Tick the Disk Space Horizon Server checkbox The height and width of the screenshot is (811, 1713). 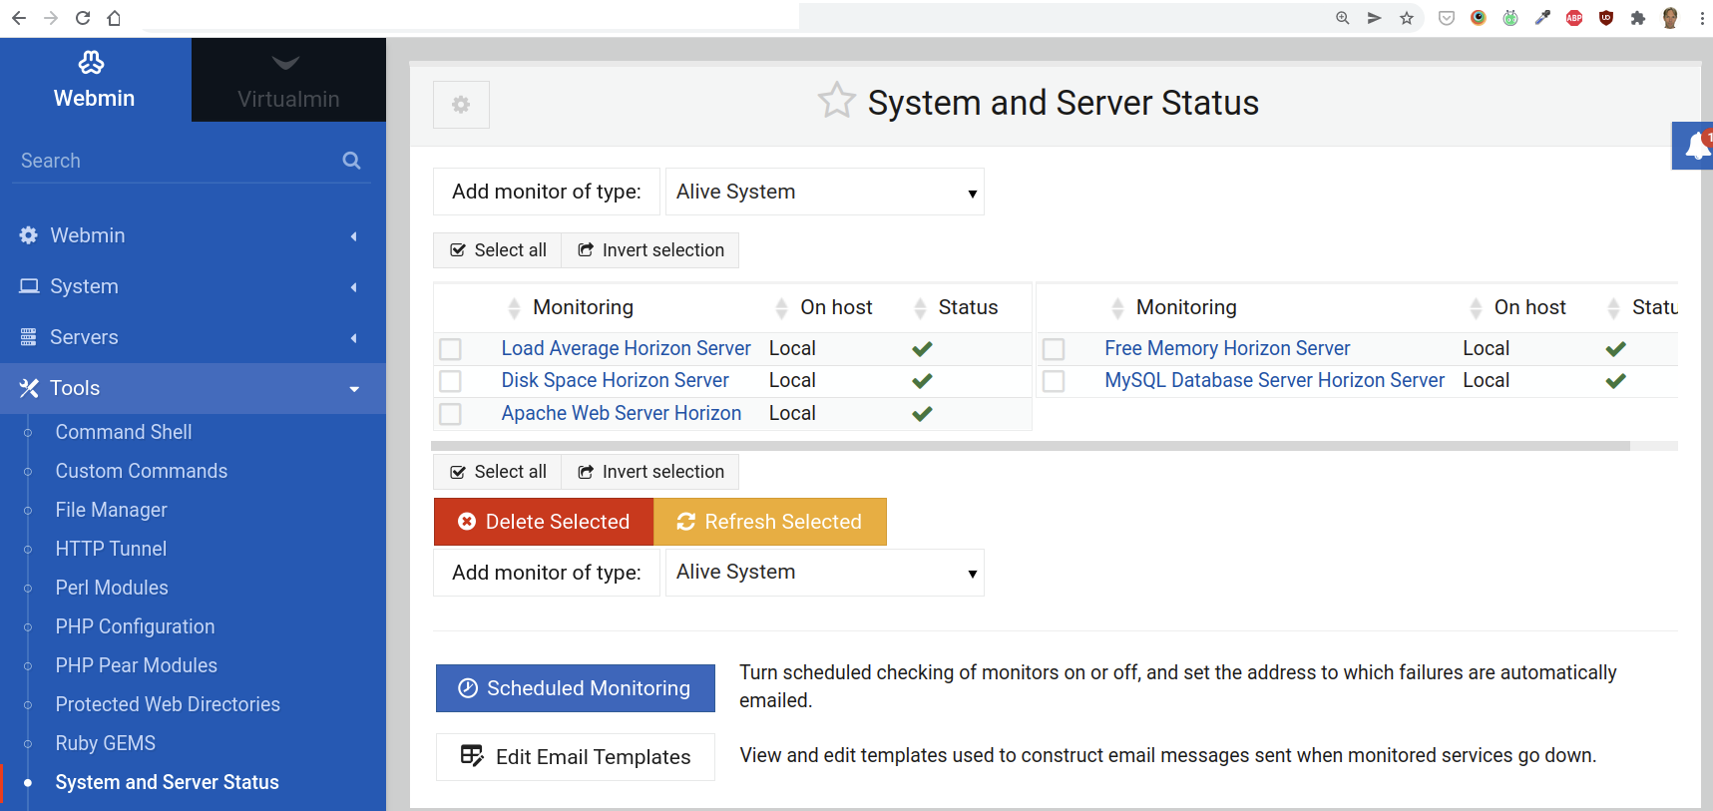click(x=451, y=381)
